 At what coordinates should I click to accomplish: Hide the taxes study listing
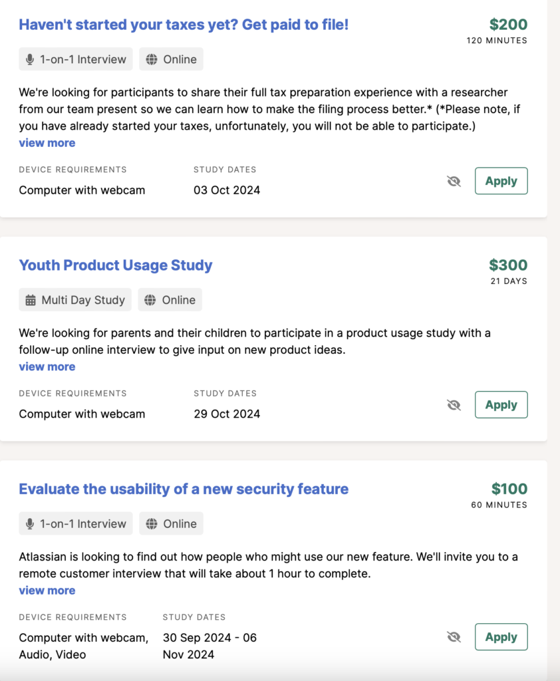[454, 182]
